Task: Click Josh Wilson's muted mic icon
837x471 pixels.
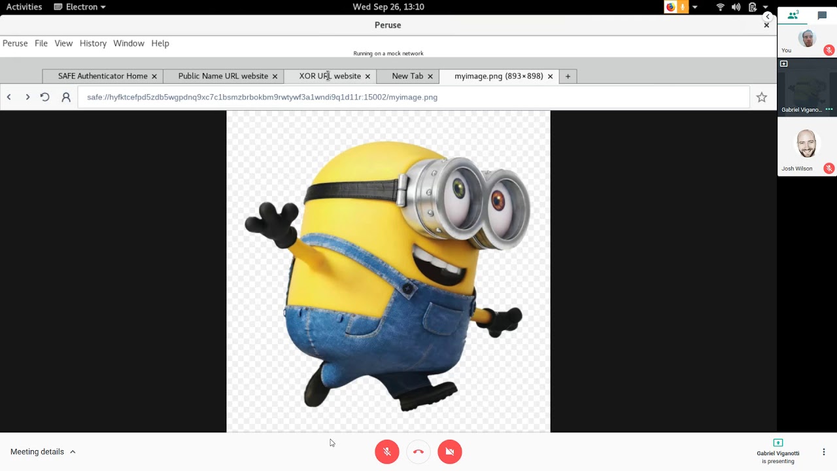Action: tap(829, 168)
